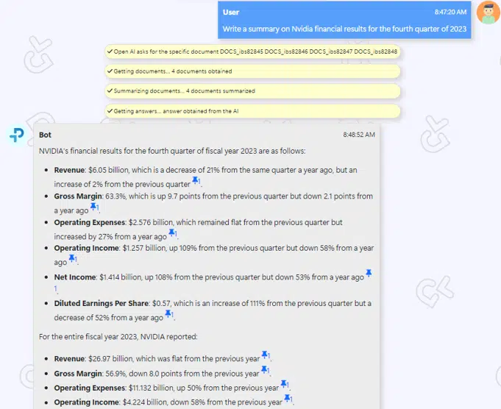
Task: Click the user avatar icon
Action: point(488,13)
